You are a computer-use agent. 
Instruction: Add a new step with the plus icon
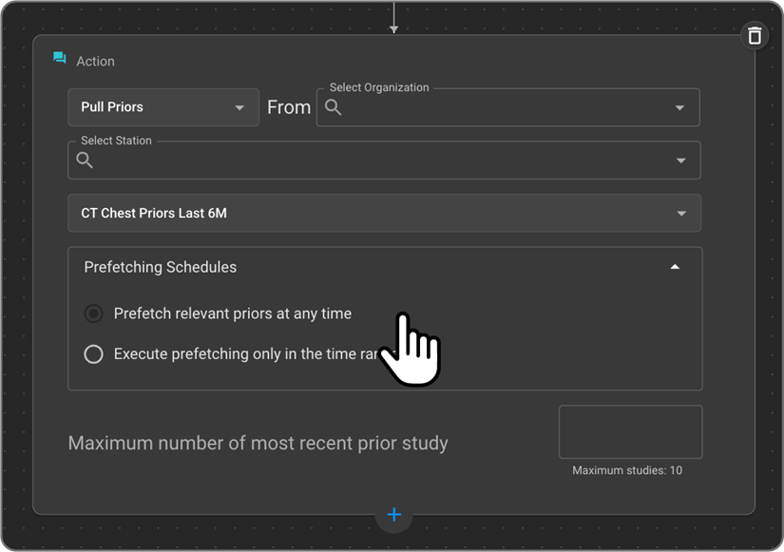[x=393, y=515]
